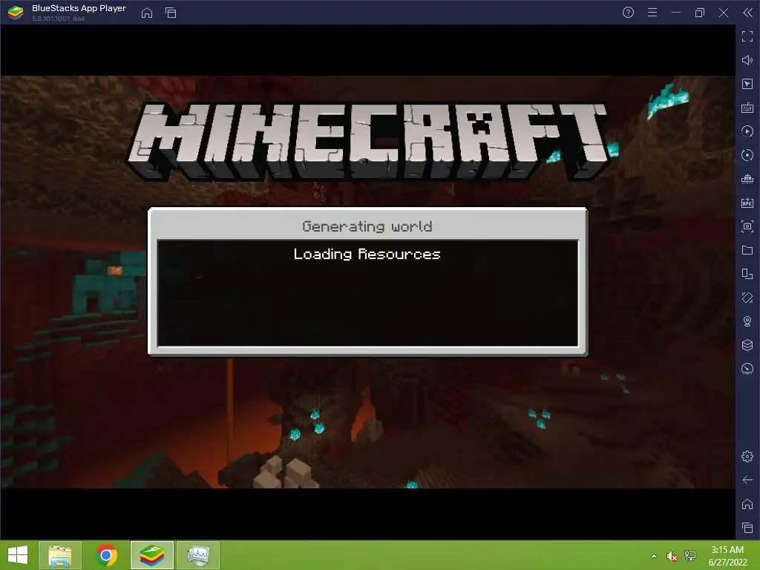Open the set location pin icon
The image size is (760, 570).
point(747,321)
